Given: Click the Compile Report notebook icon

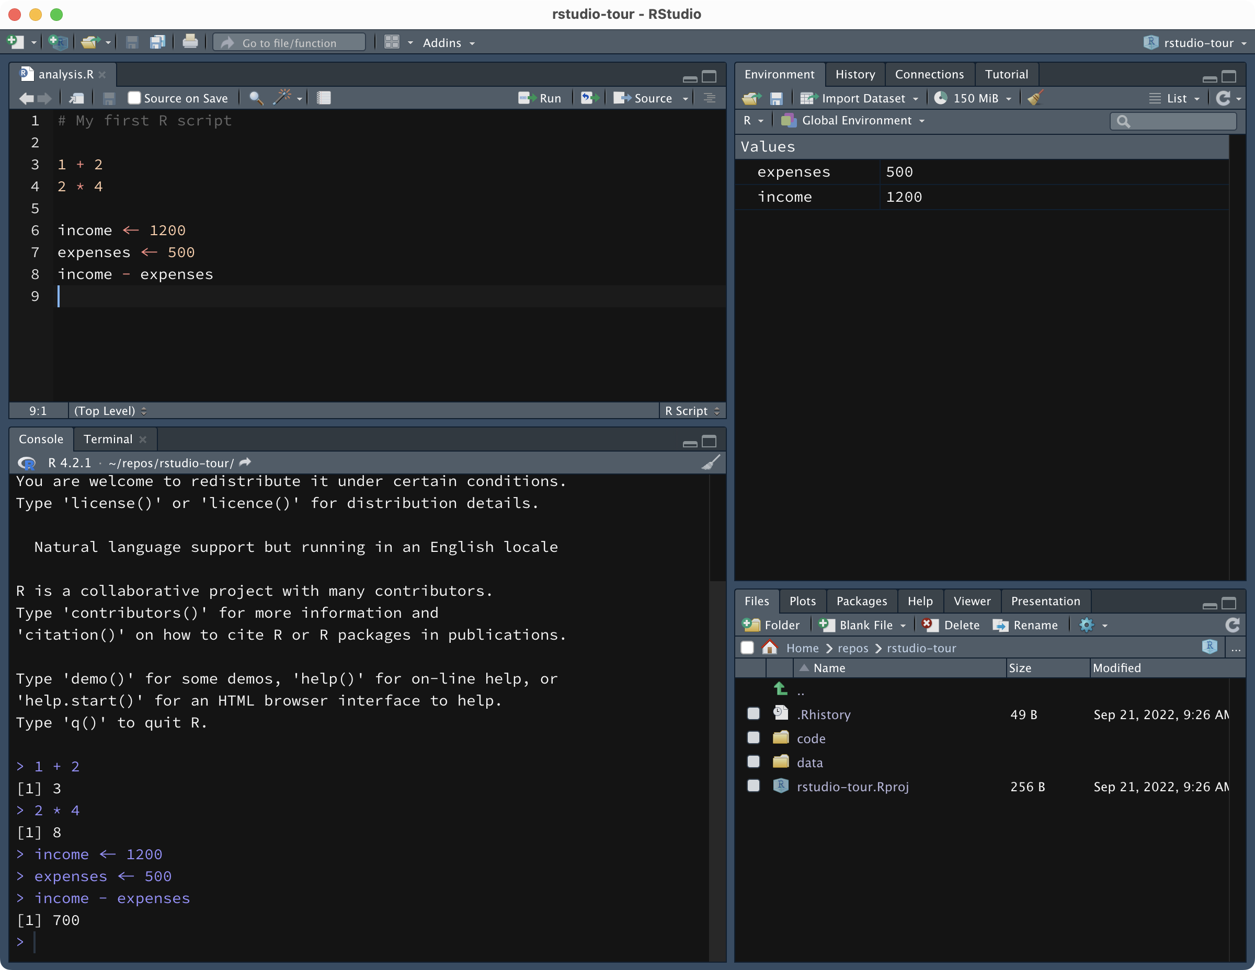Looking at the screenshot, I should [x=324, y=98].
